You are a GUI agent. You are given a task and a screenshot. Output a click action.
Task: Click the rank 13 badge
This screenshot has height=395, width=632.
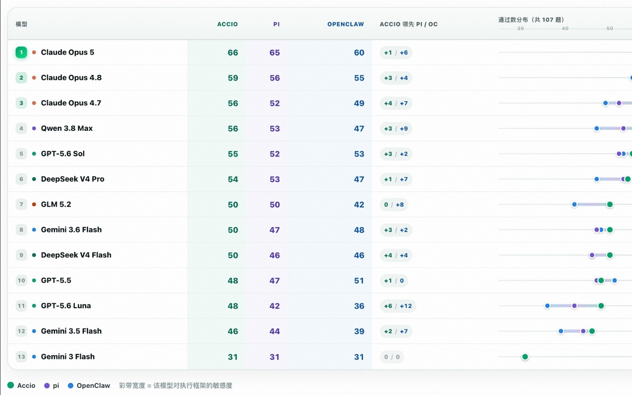[x=21, y=357]
